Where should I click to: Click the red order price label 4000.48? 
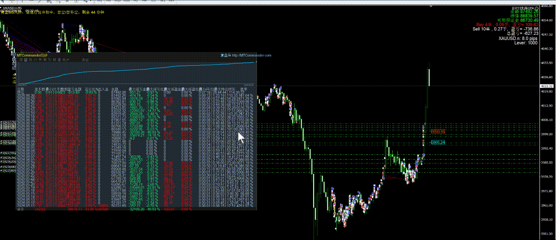(x=438, y=131)
